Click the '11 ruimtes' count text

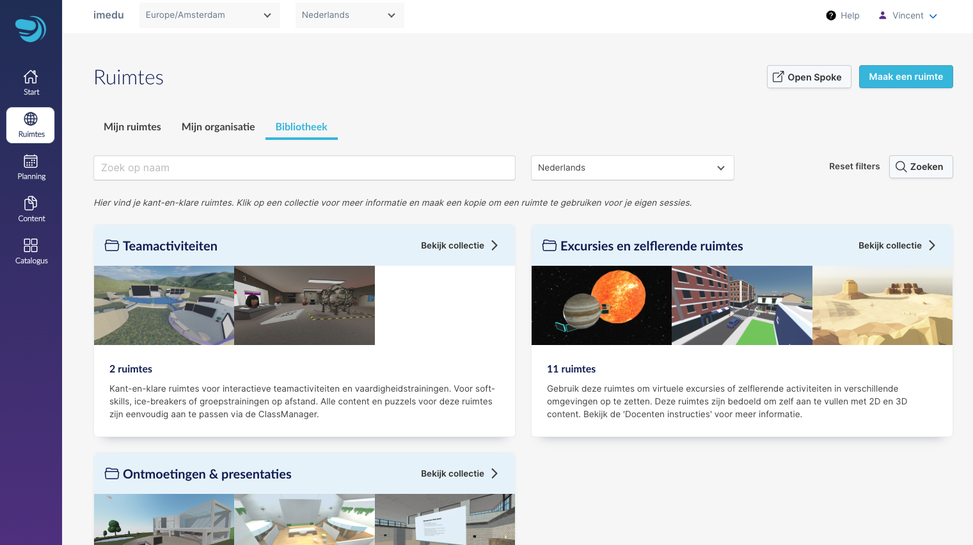click(x=571, y=369)
